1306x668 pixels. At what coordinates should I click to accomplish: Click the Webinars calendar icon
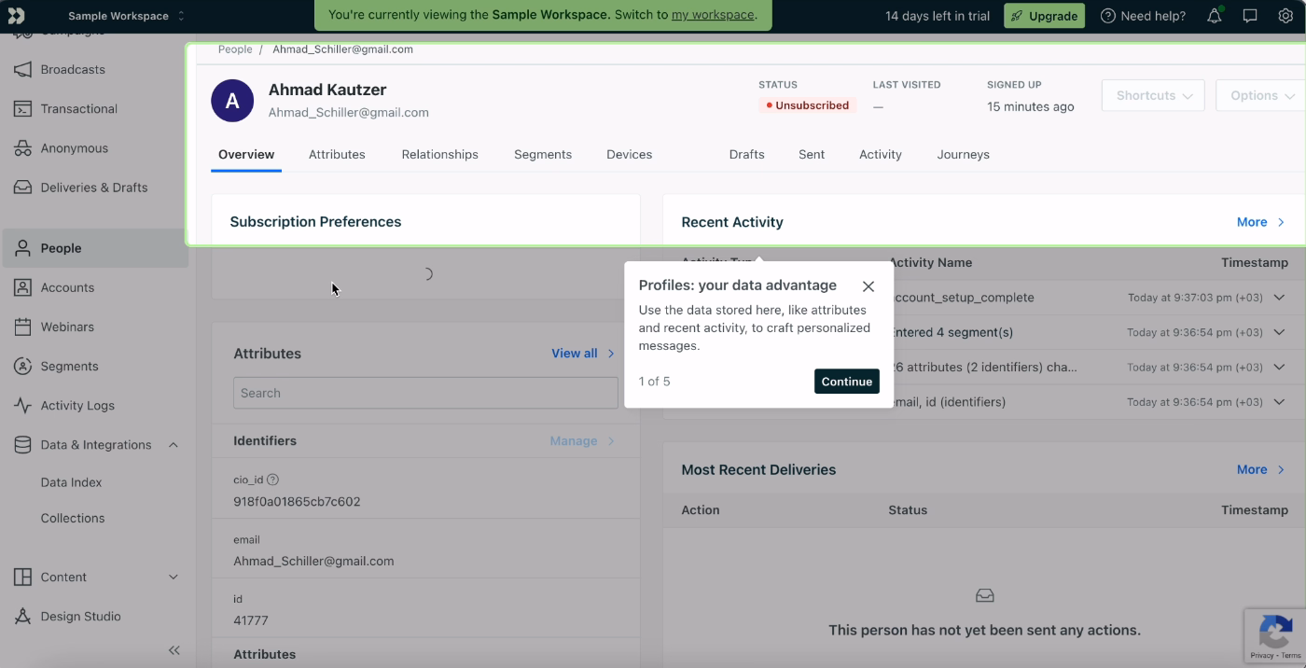click(x=23, y=327)
